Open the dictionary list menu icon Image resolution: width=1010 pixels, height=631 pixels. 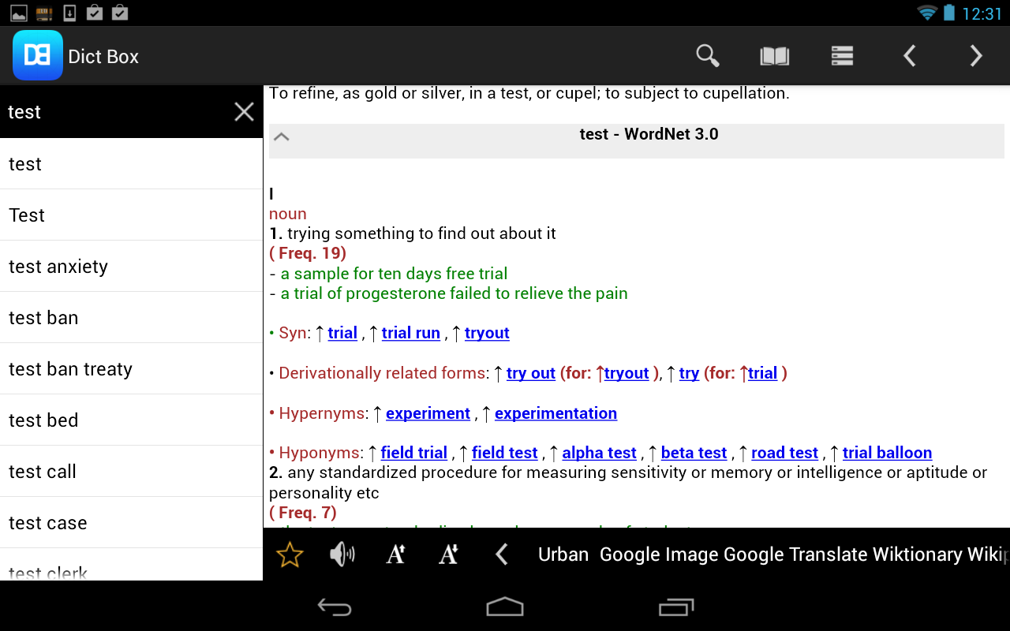(x=841, y=55)
